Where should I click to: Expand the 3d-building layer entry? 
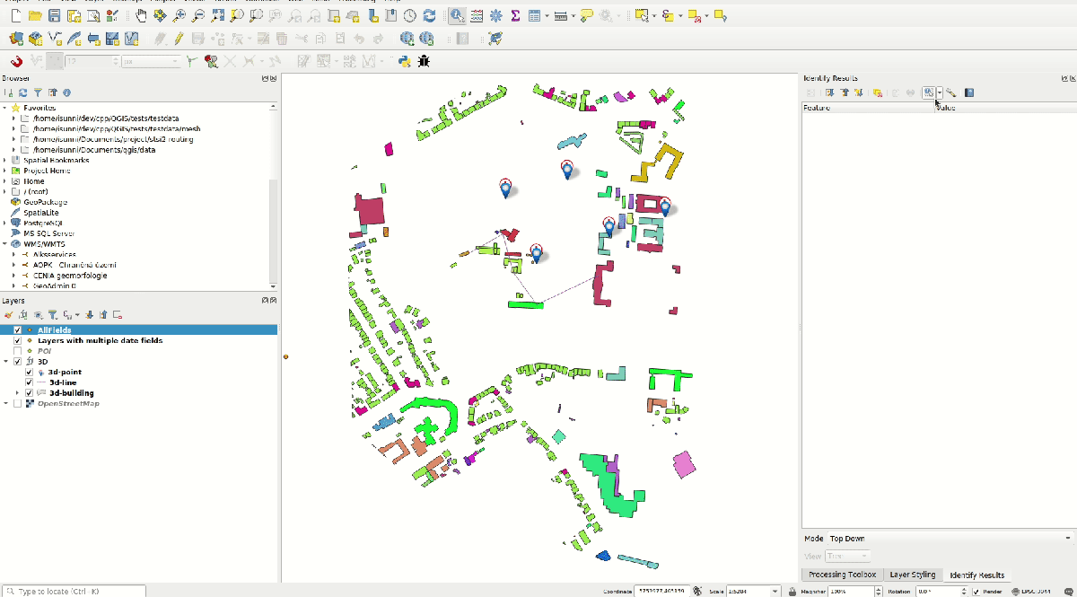pos(18,393)
